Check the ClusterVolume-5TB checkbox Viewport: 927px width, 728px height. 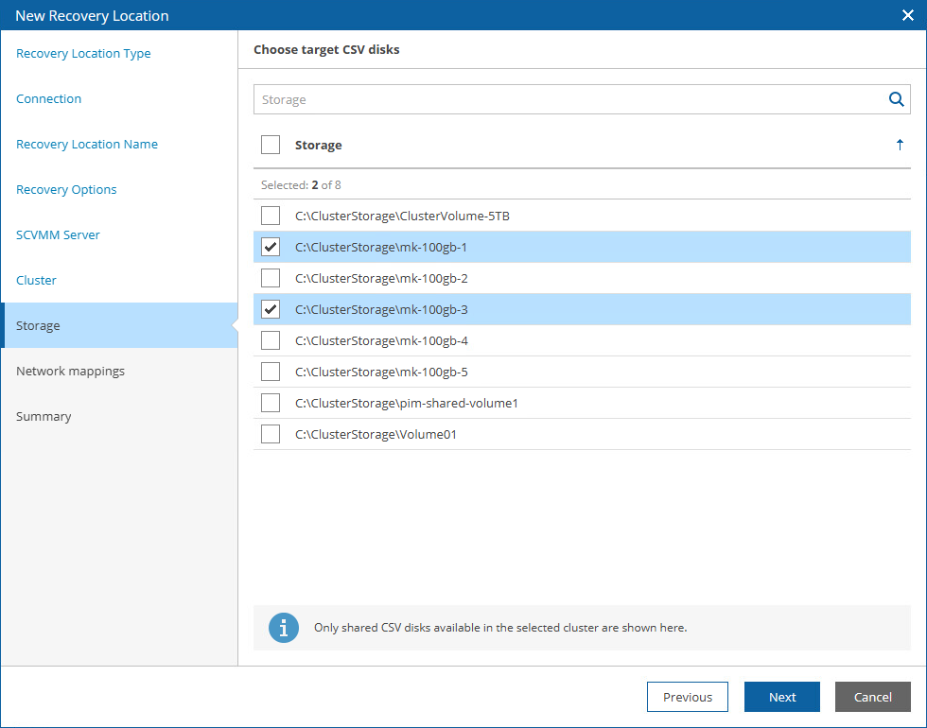271,216
